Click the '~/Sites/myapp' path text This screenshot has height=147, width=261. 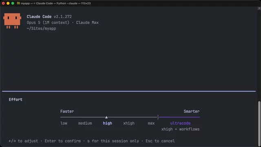tap(41, 29)
